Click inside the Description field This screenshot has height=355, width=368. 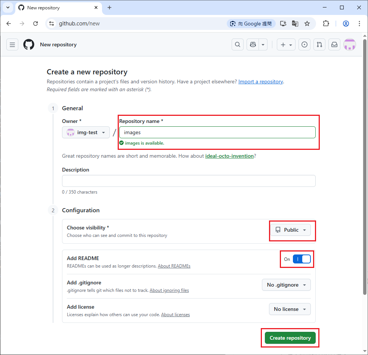point(189,180)
